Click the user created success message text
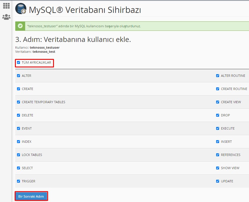 (x=84, y=26)
